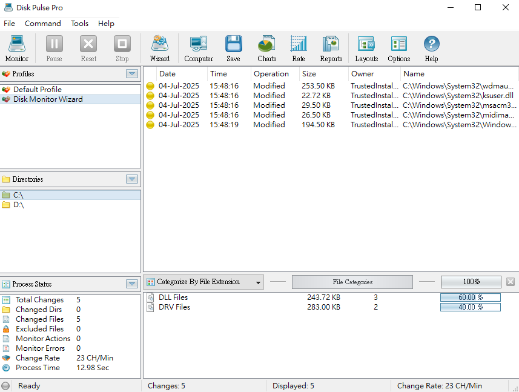Sort by the Owner column header
519x392 pixels.
374,74
